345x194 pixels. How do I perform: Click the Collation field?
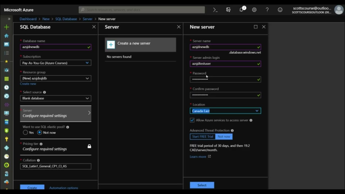56,166
